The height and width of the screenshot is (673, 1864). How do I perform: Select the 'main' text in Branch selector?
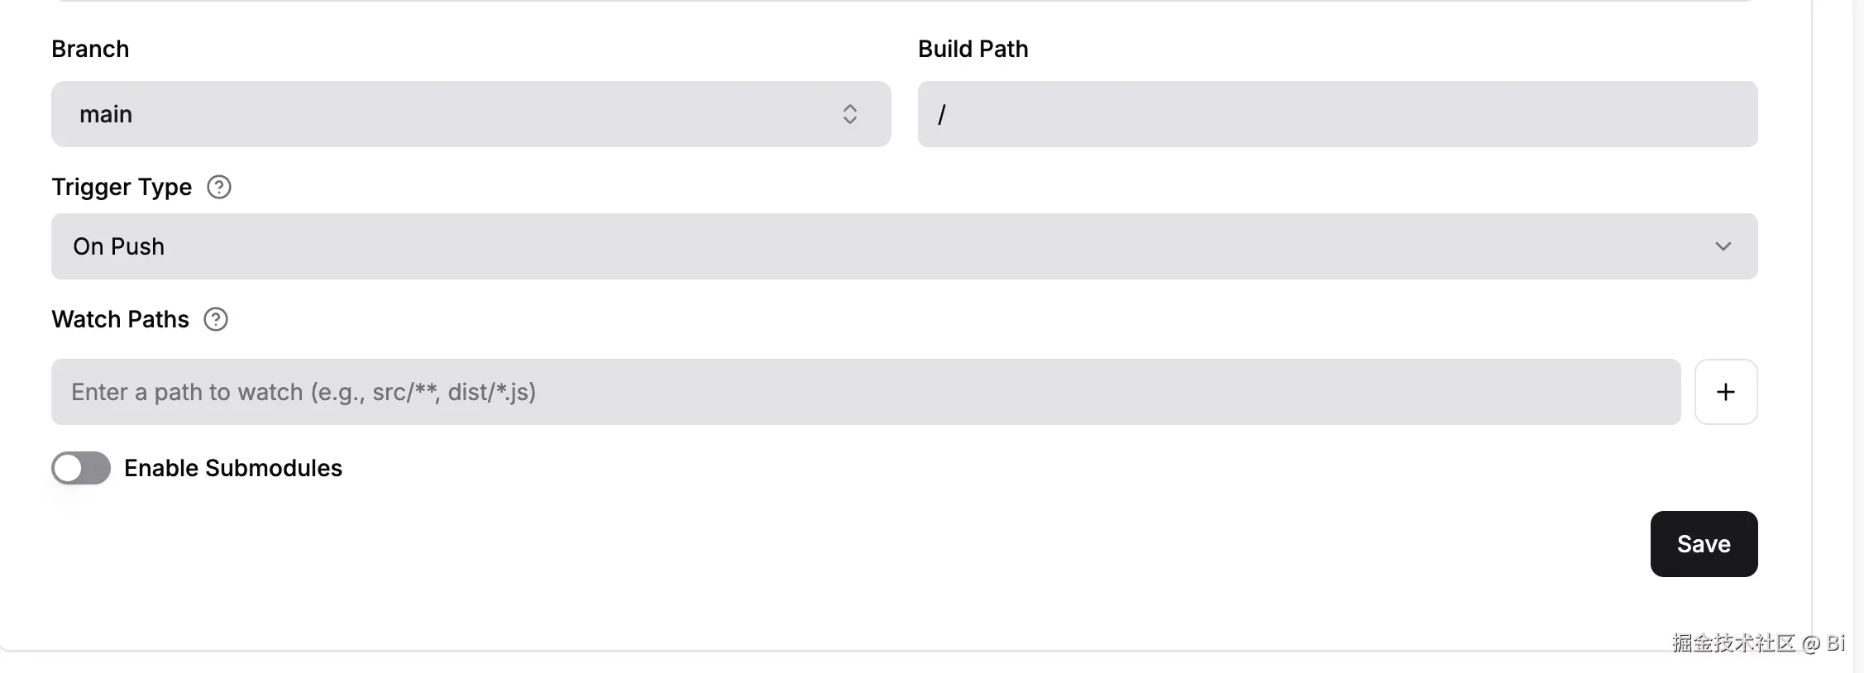click(x=106, y=114)
